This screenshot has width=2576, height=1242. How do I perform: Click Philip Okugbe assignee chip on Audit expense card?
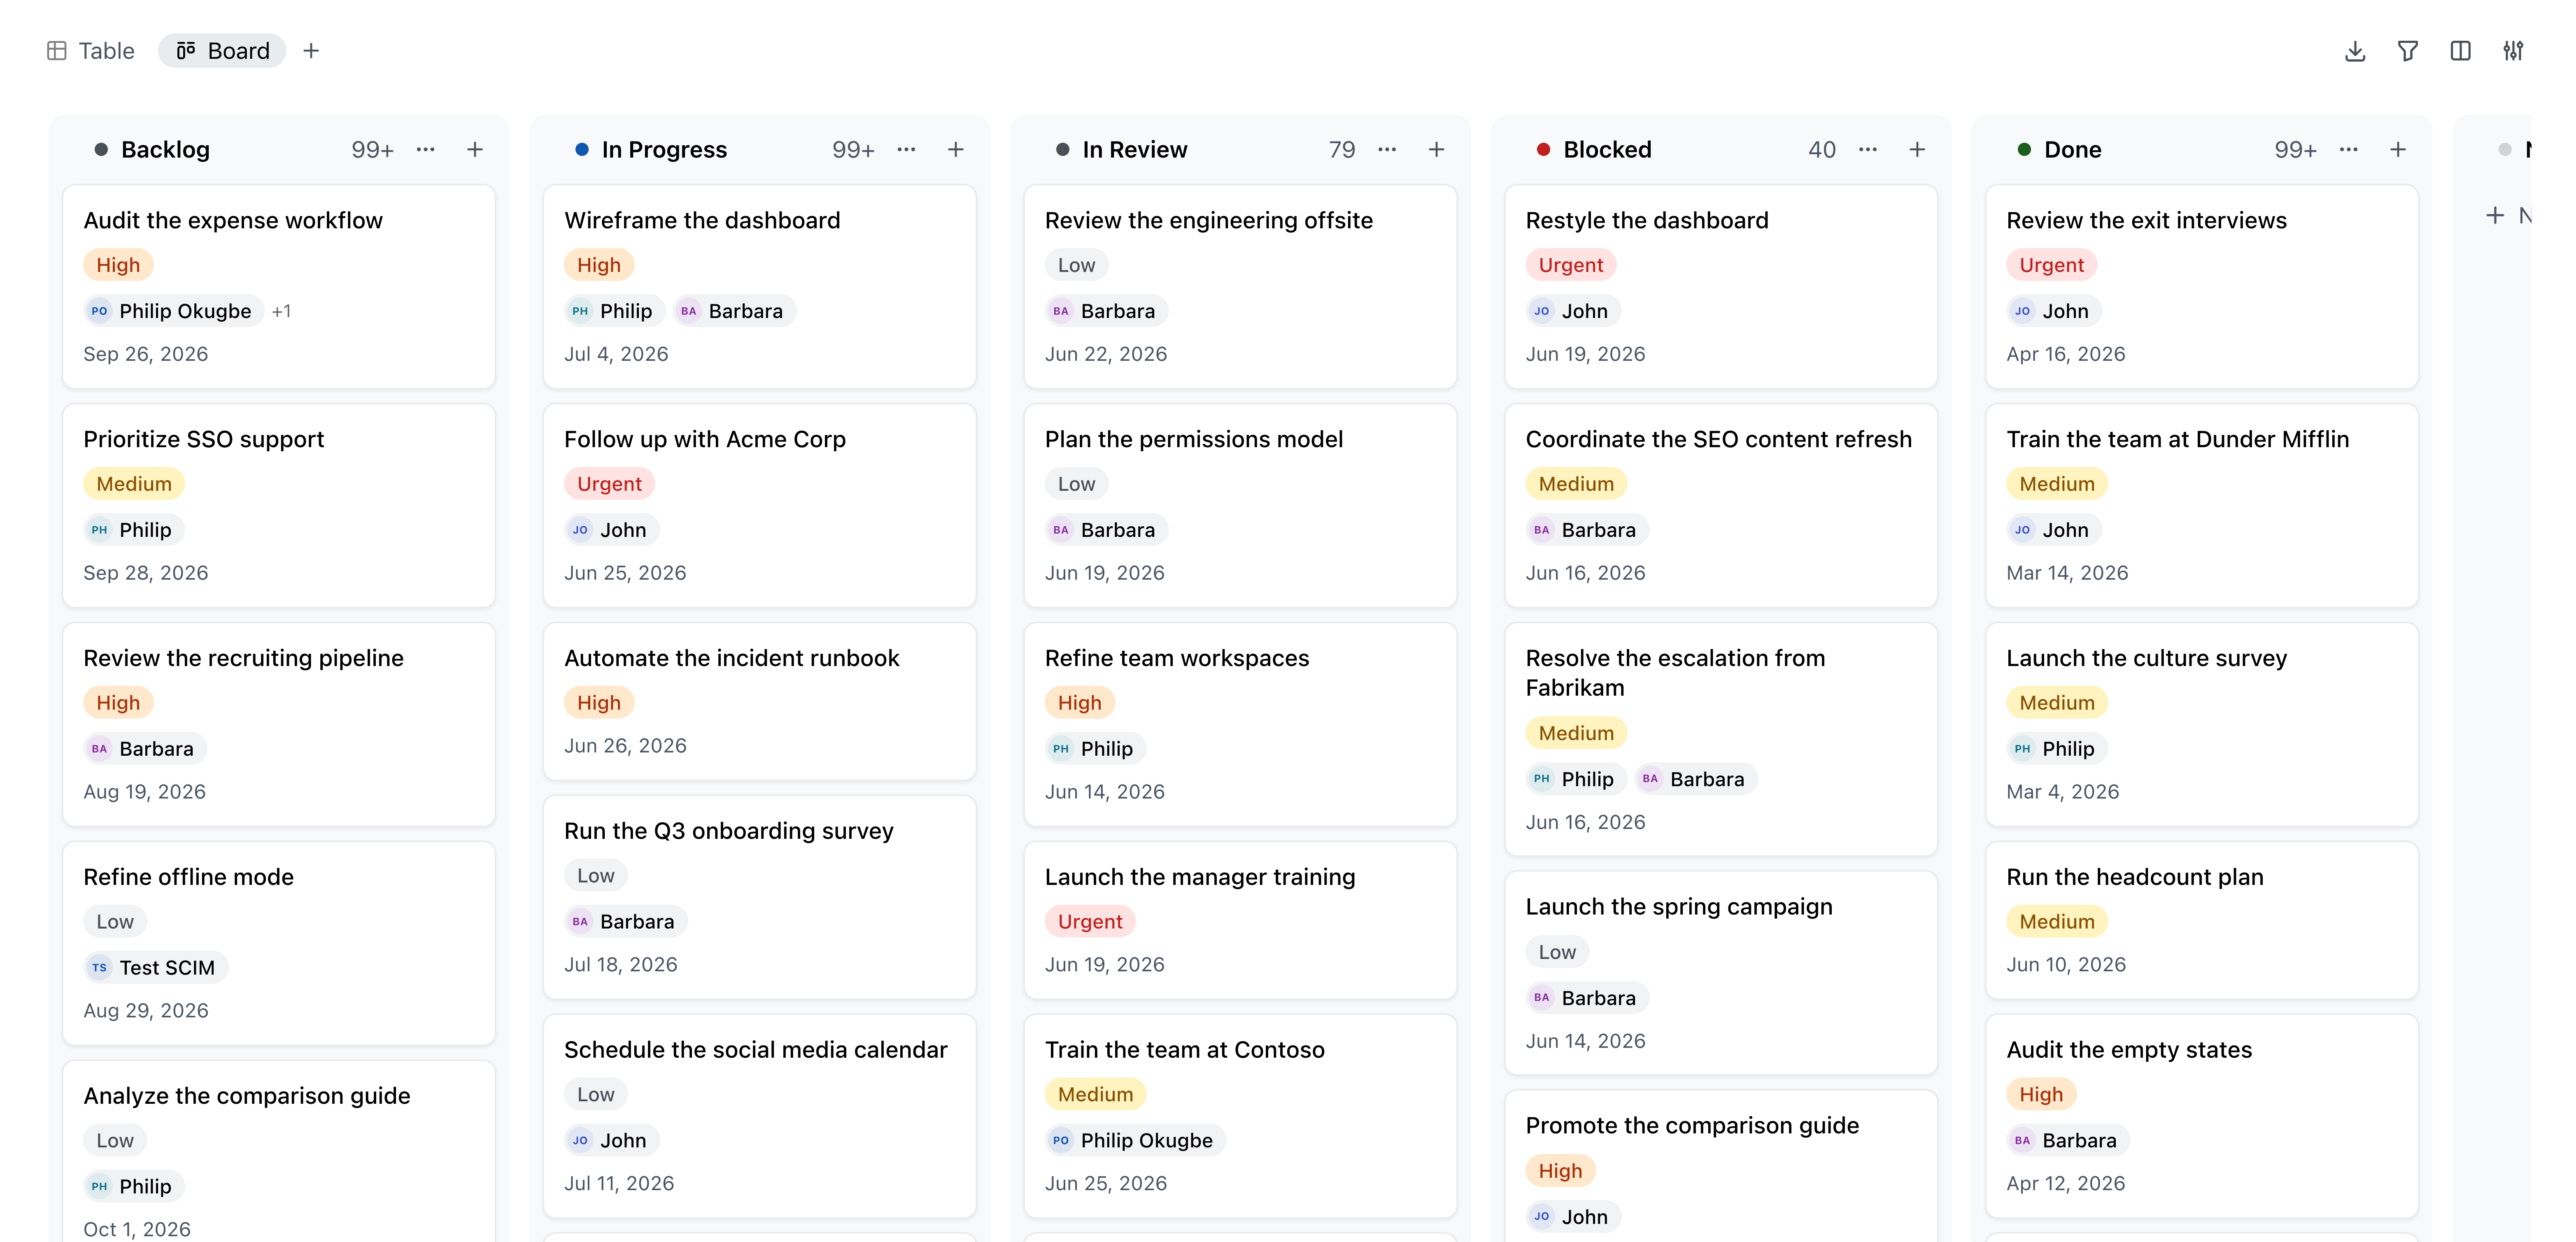pyautogui.click(x=174, y=312)
